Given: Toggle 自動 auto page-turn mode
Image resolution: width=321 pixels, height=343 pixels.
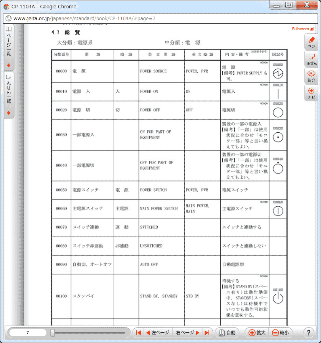Looking at the screenshot, I should [227, 333].
